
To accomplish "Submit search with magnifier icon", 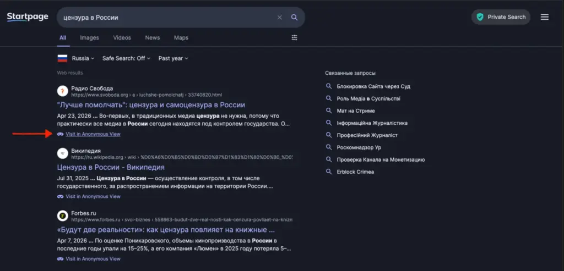I will point(294,17).
